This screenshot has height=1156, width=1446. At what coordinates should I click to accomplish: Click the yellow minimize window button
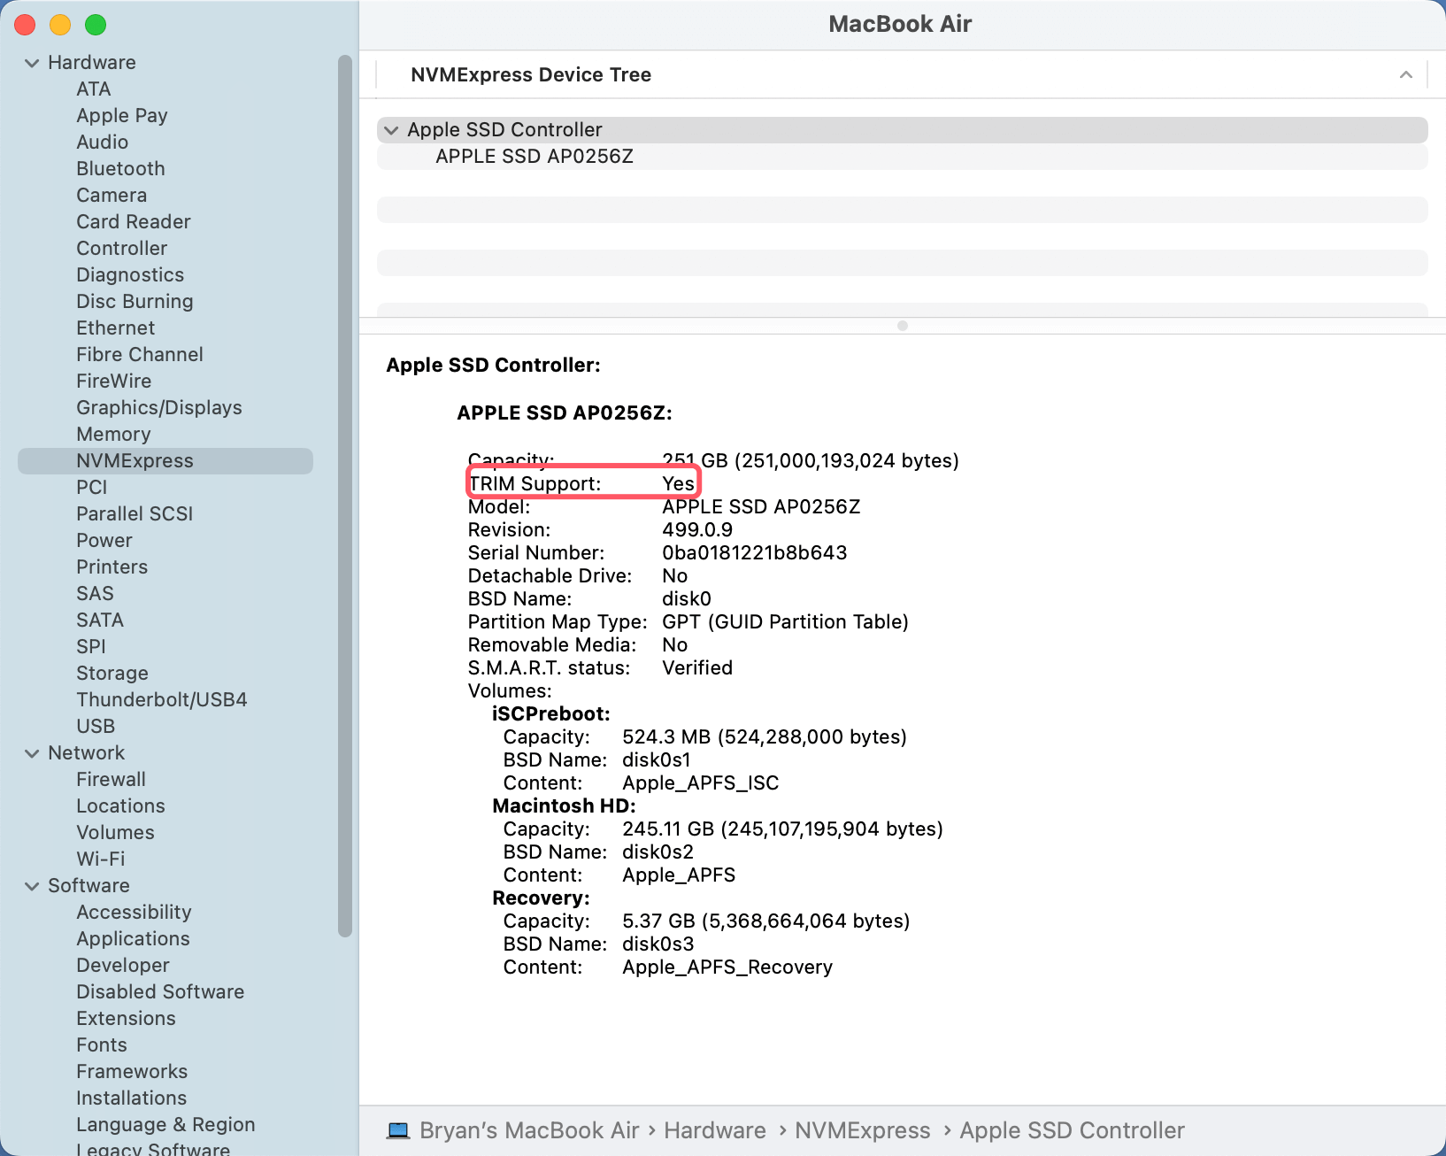[x=60, y=25]
